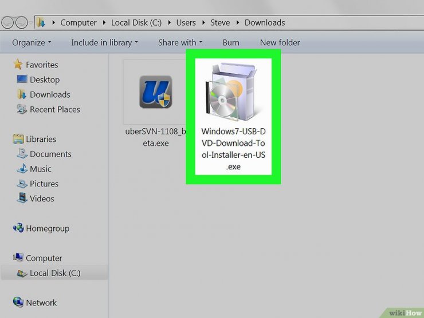
Task: Click the Local Disk (C:) drive icon
Action: pyautogui.click(x=22, y=273)
